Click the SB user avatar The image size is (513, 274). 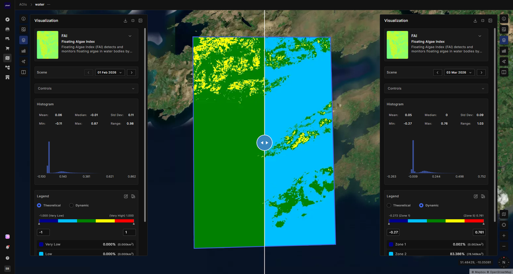click(x=7, y=268)
